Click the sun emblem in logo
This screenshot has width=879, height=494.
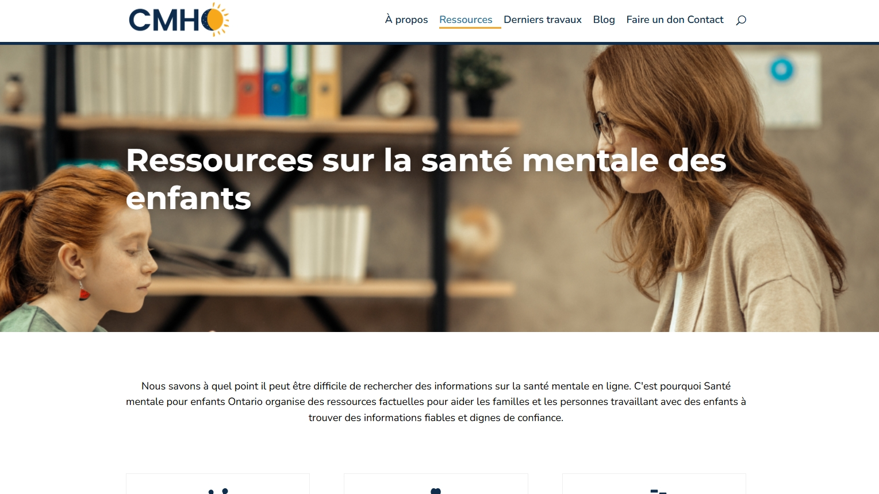point(216,20)
